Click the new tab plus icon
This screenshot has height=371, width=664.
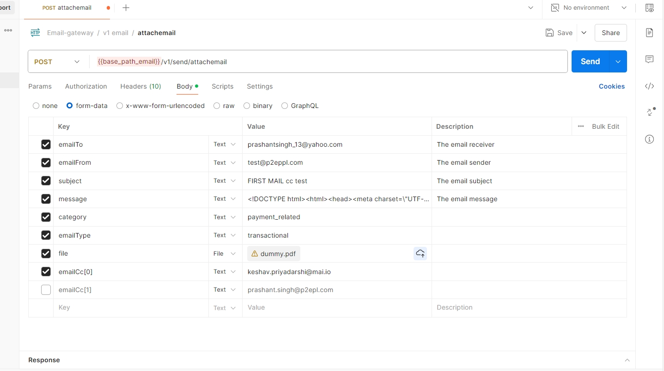coord(126,8)
